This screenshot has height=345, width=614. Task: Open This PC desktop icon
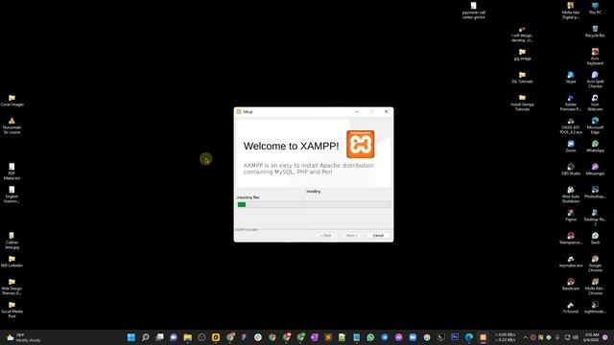pyautogui.click(x=595, y=9)
